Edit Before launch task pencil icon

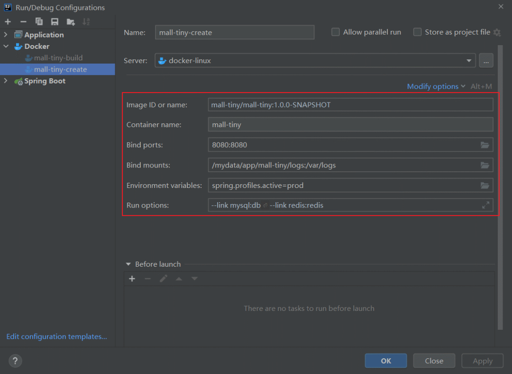163,279
